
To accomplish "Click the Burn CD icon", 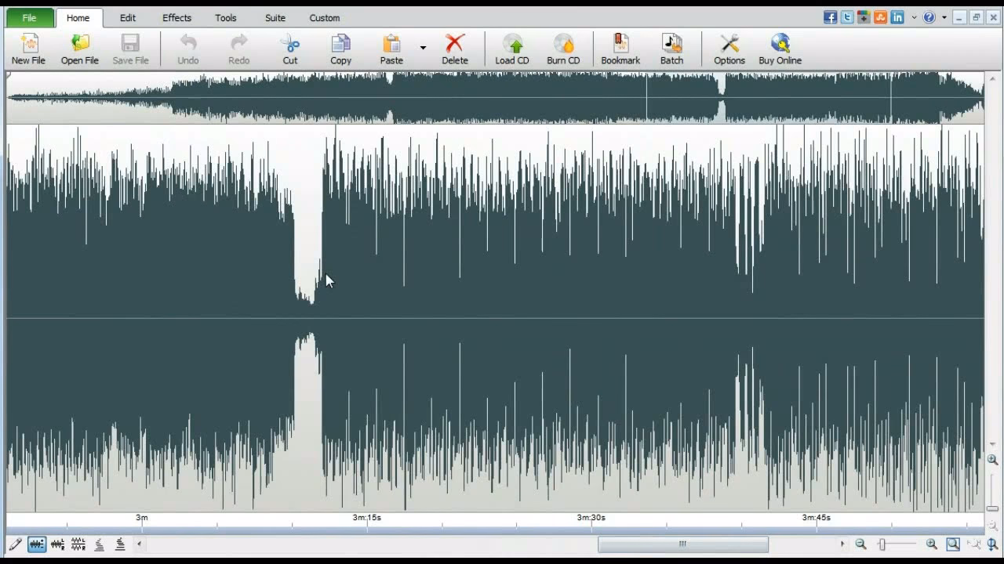I will [x=564, y=49].
